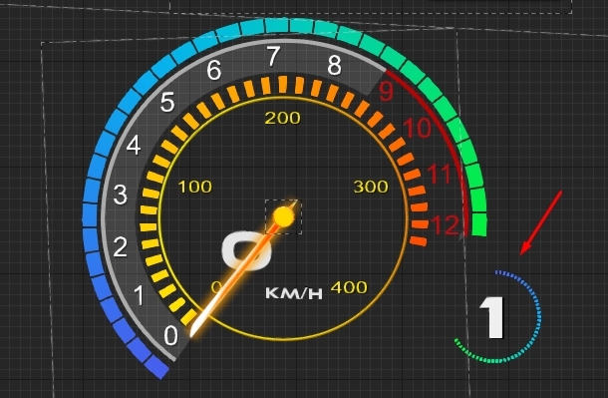Click the red RPM number 12
The width and height of the screenshot is (608, 398).
(x=446, y=225)
